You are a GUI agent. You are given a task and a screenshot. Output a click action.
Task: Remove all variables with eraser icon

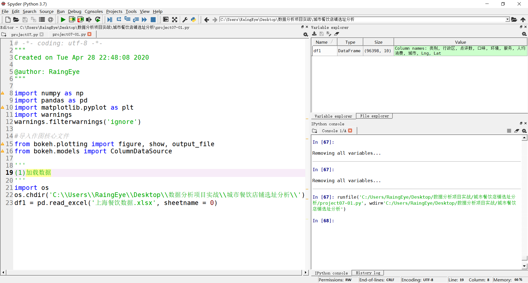336,34
